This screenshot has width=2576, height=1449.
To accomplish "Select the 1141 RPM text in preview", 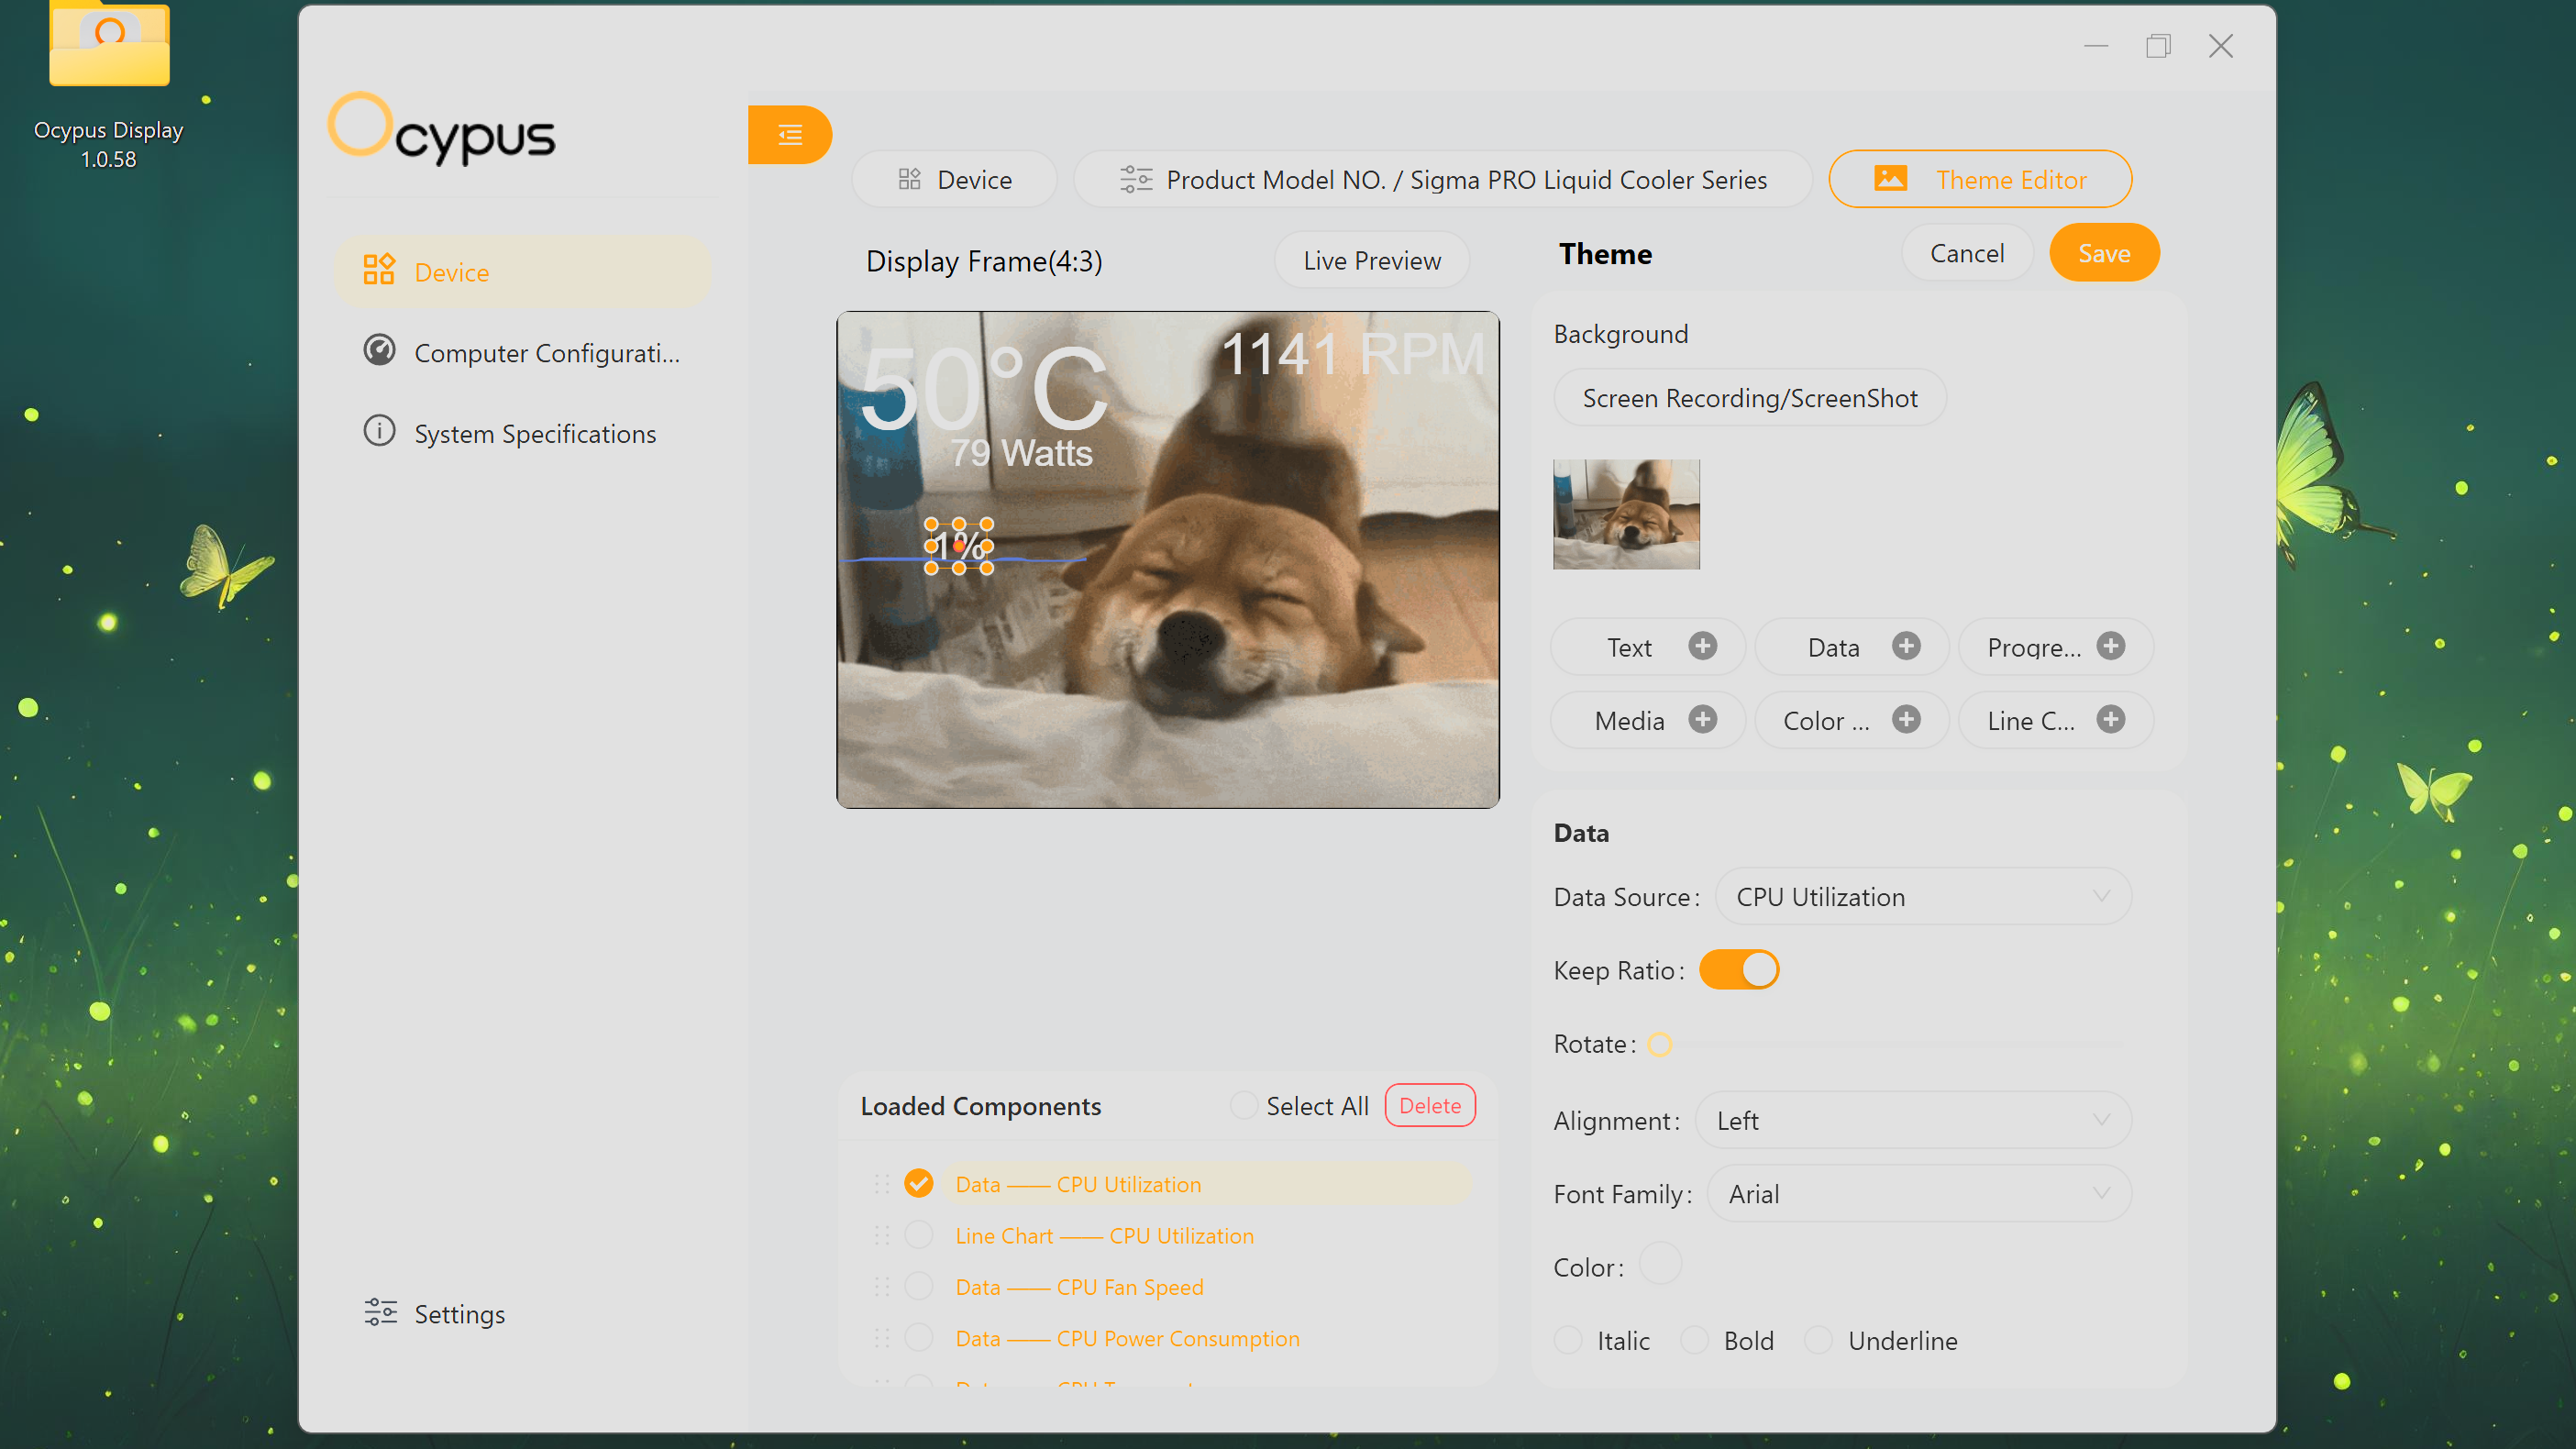I will (x=1353, y=353).
